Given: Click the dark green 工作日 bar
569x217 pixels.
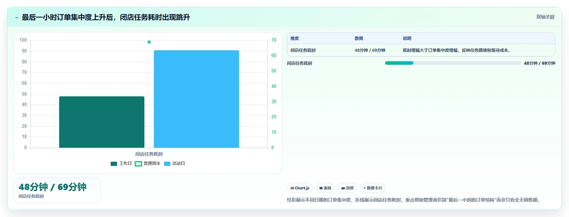Looking at the screenshot, I should pos(102,122).
